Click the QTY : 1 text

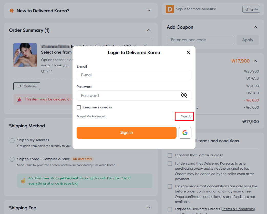pyautogui.click(x=47, y=71)
